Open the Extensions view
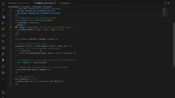Screen dimensions: 175x98 3,29
